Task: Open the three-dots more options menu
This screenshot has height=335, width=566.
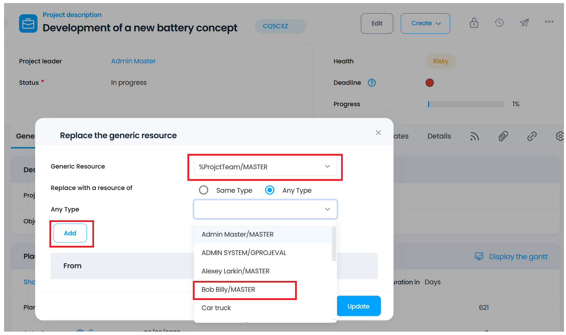Action: point(549,22)
